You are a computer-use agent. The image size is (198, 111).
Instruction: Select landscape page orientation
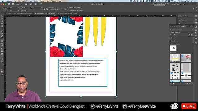click(47, 9)
